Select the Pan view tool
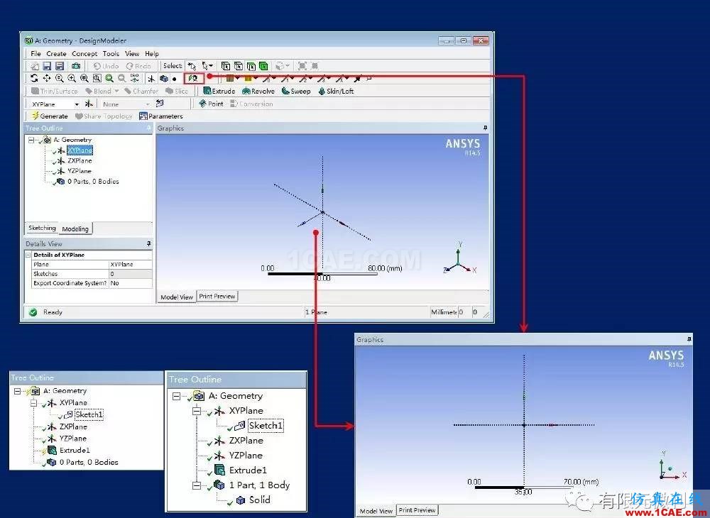This screenshot has width=710, height=518. [x=47, y=78]
